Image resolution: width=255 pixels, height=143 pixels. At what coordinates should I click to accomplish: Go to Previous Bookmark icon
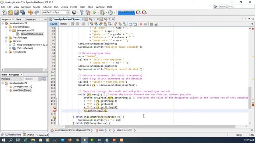coord(116,24)
